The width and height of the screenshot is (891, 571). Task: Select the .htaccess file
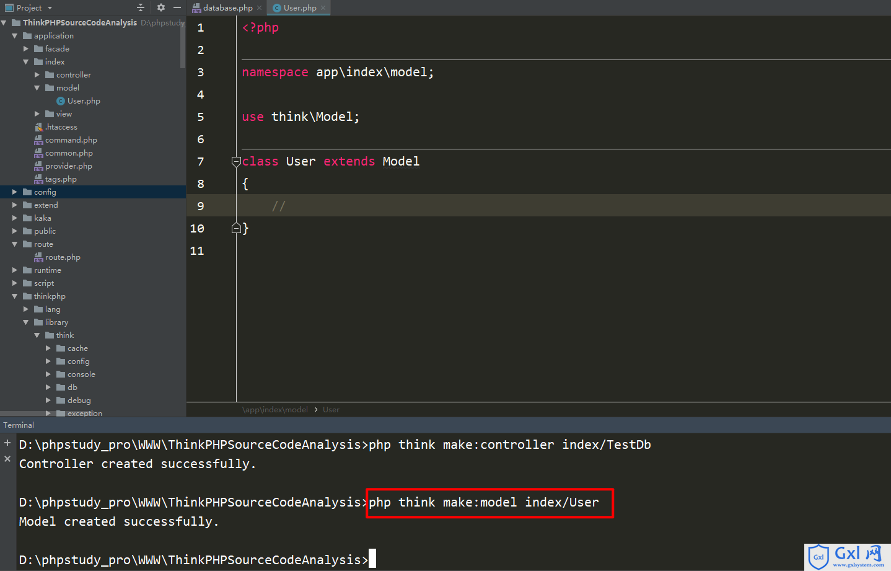tap(61, 127)
